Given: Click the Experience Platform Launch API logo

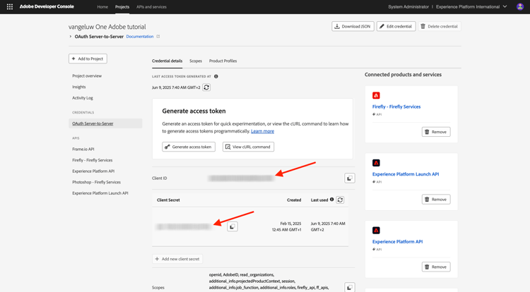Looking at the screenshot, I should tap(376, 163).
